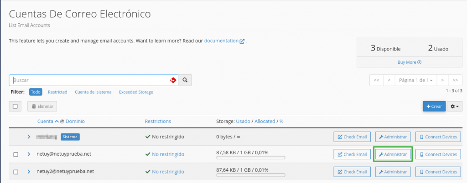Click the next page arrow
The width and height of the screenshot is (467, 183).
pyautogui.click(x=443, y=80)
